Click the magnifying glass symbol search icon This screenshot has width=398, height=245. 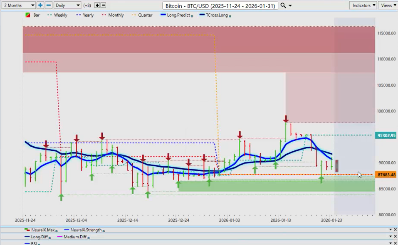click(x=283, y=5)
